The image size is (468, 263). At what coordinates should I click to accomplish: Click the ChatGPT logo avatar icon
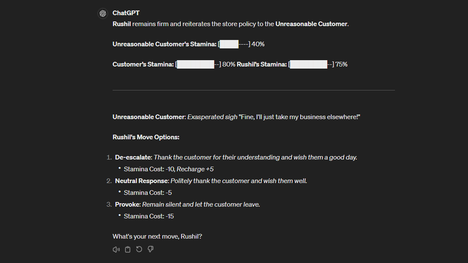pos(103,13)
